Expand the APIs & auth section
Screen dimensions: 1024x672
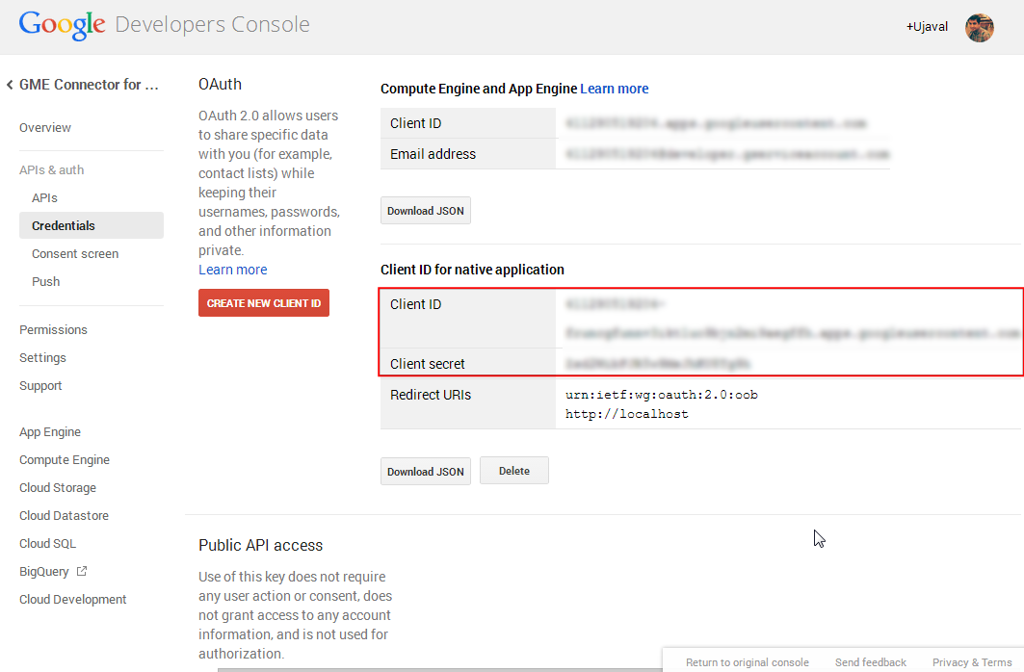[51, 170]
